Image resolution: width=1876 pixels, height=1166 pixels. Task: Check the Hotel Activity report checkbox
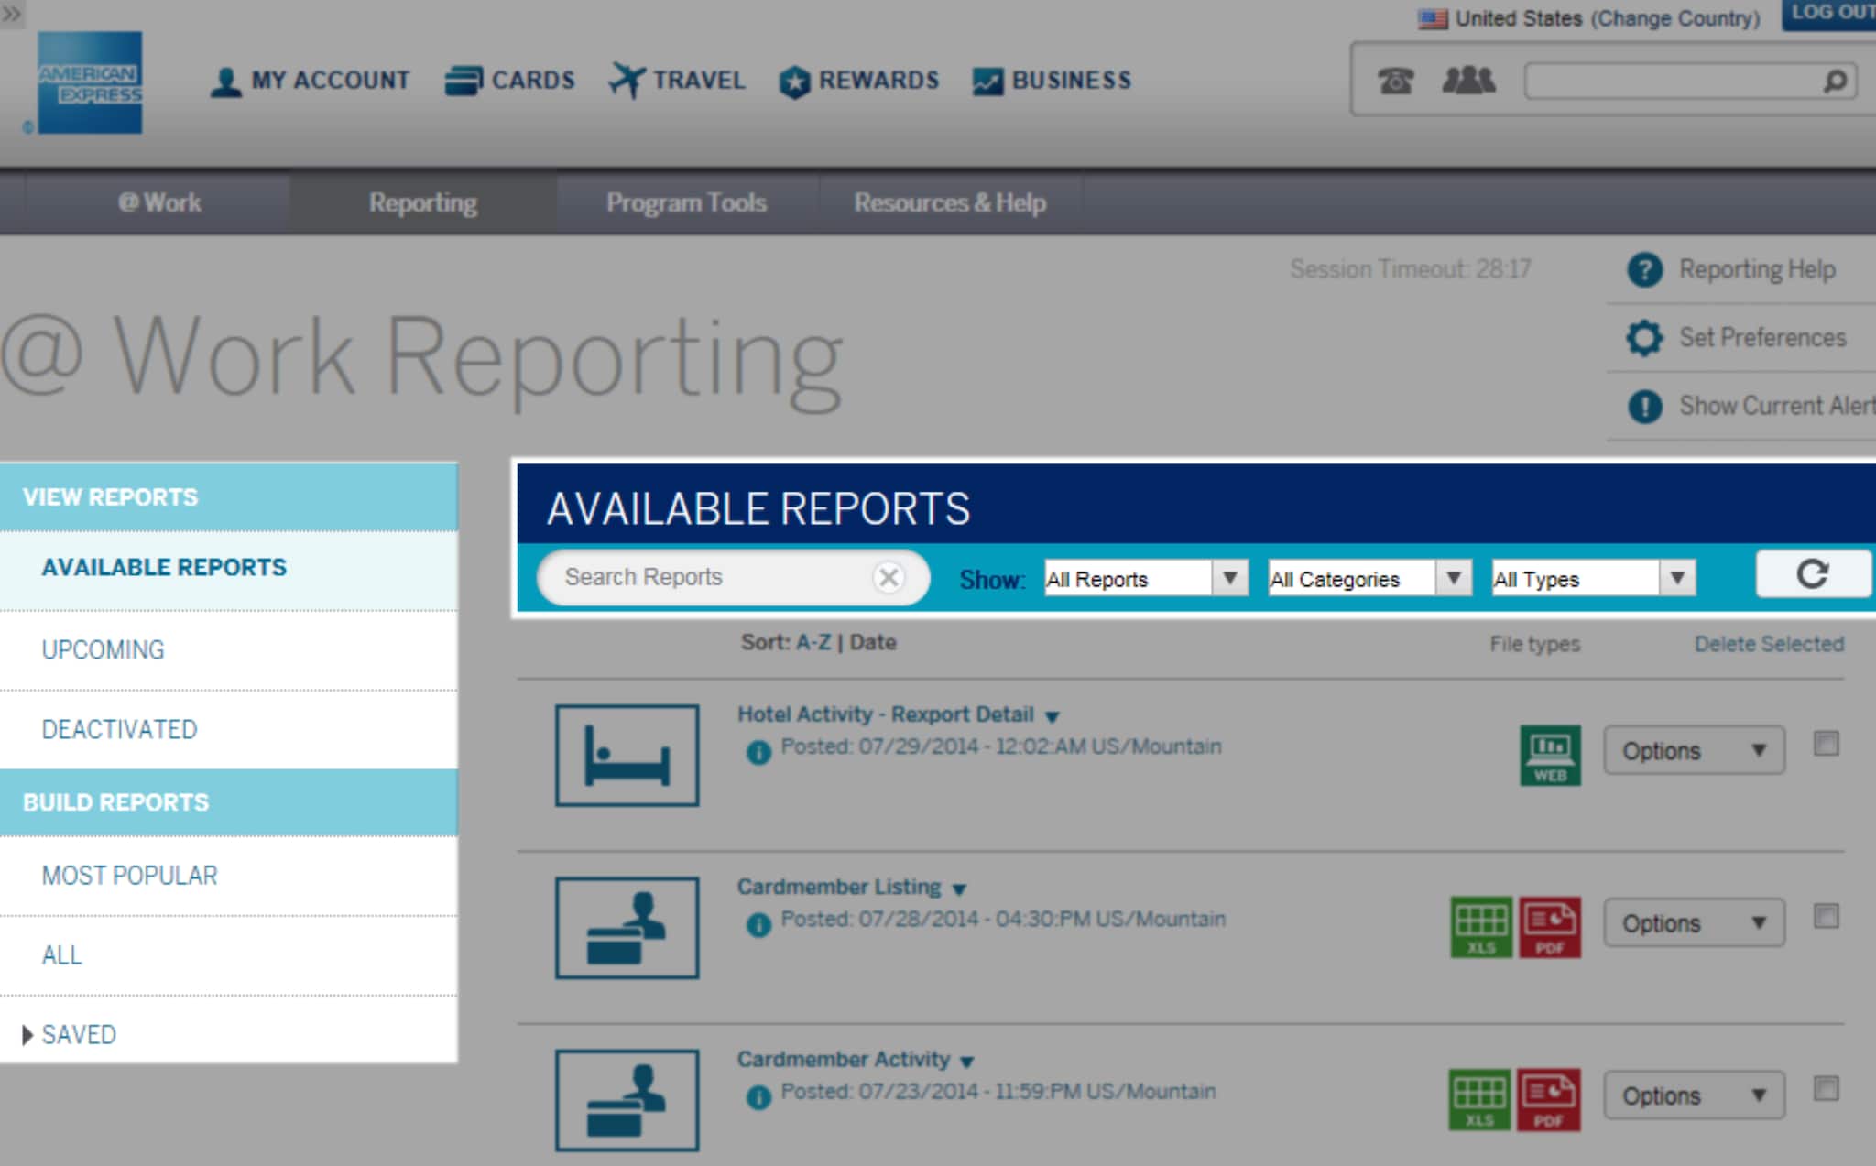click(1826, 744)
